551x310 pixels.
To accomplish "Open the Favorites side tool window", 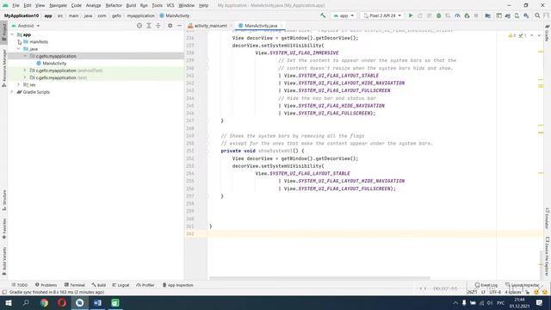I will point(3,228).
